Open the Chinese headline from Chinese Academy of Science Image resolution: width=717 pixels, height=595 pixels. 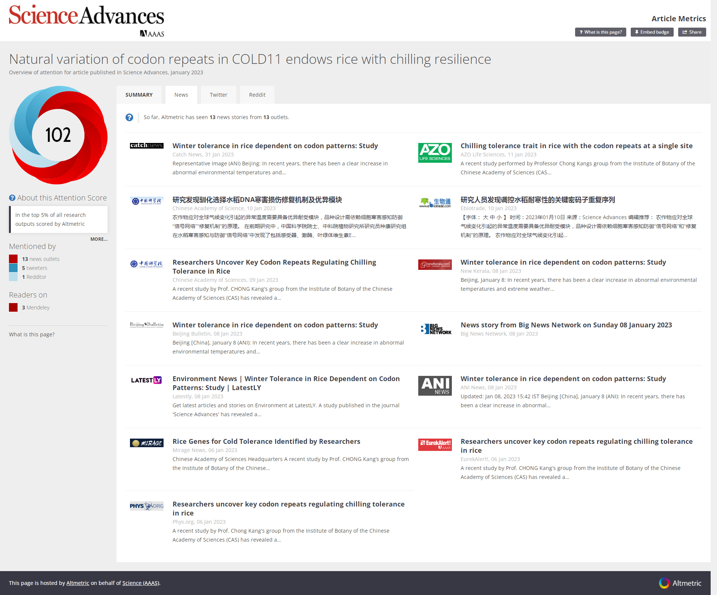(x=257, y=200)
